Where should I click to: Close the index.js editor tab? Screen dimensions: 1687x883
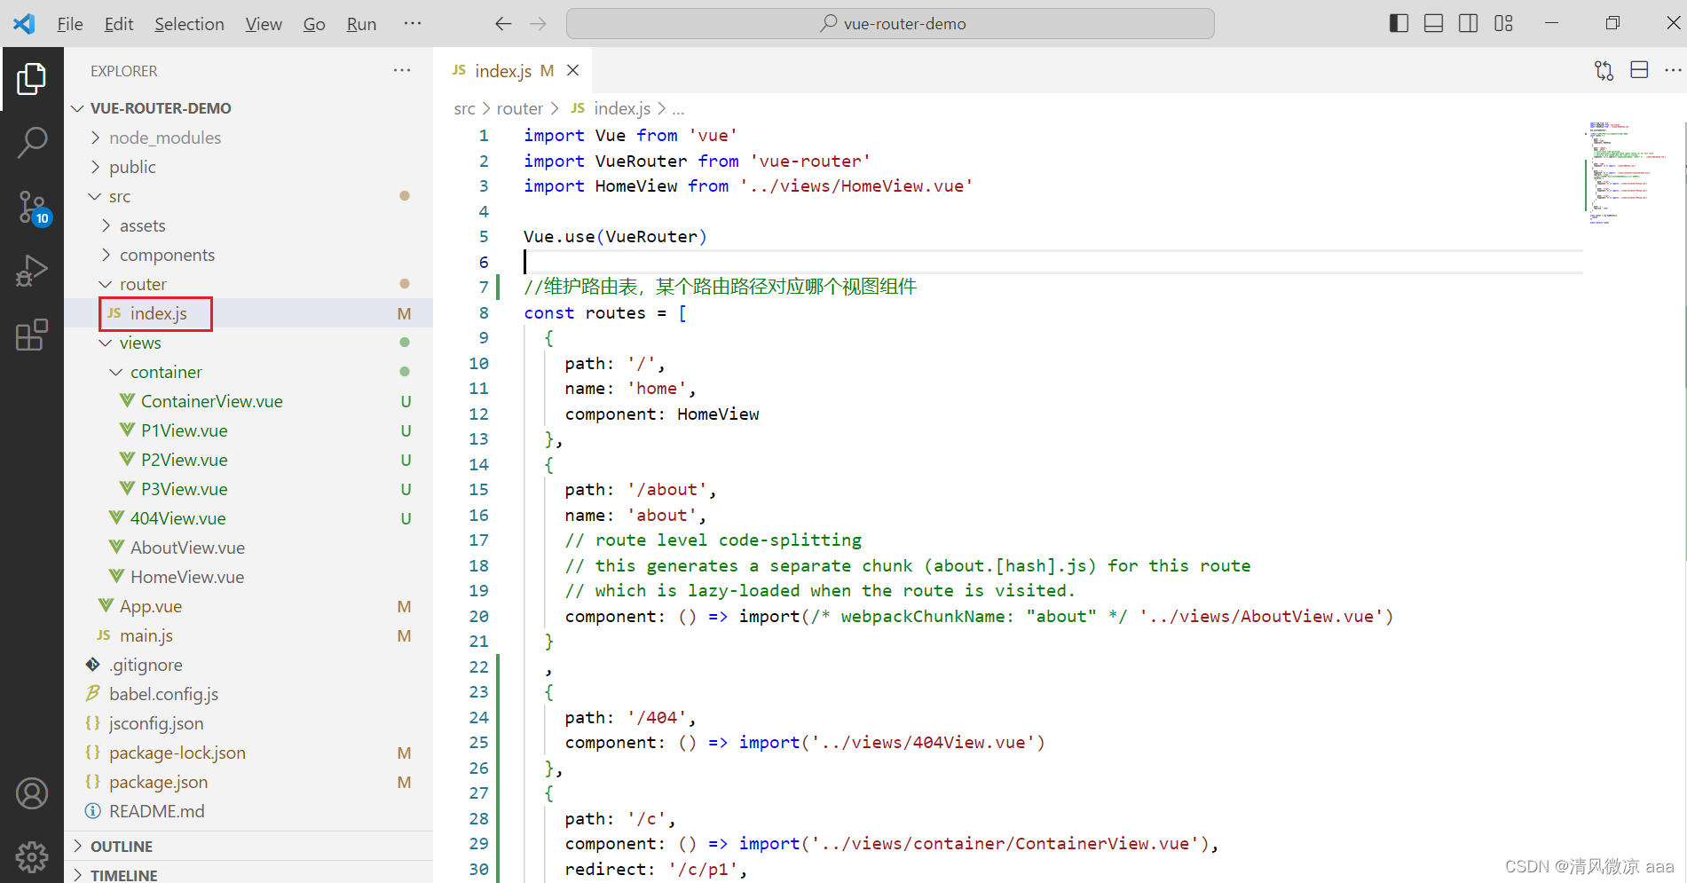[x=573, y=70]
